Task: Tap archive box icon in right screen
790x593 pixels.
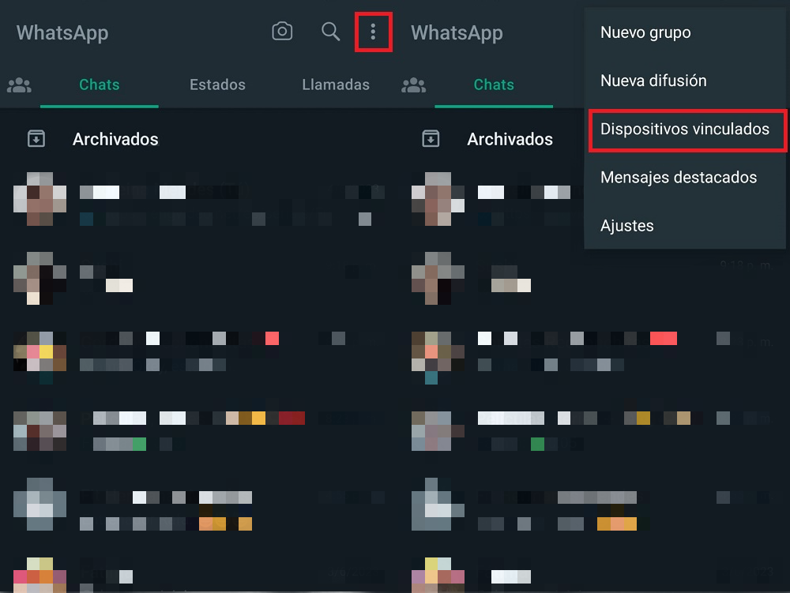Action: 431,138
